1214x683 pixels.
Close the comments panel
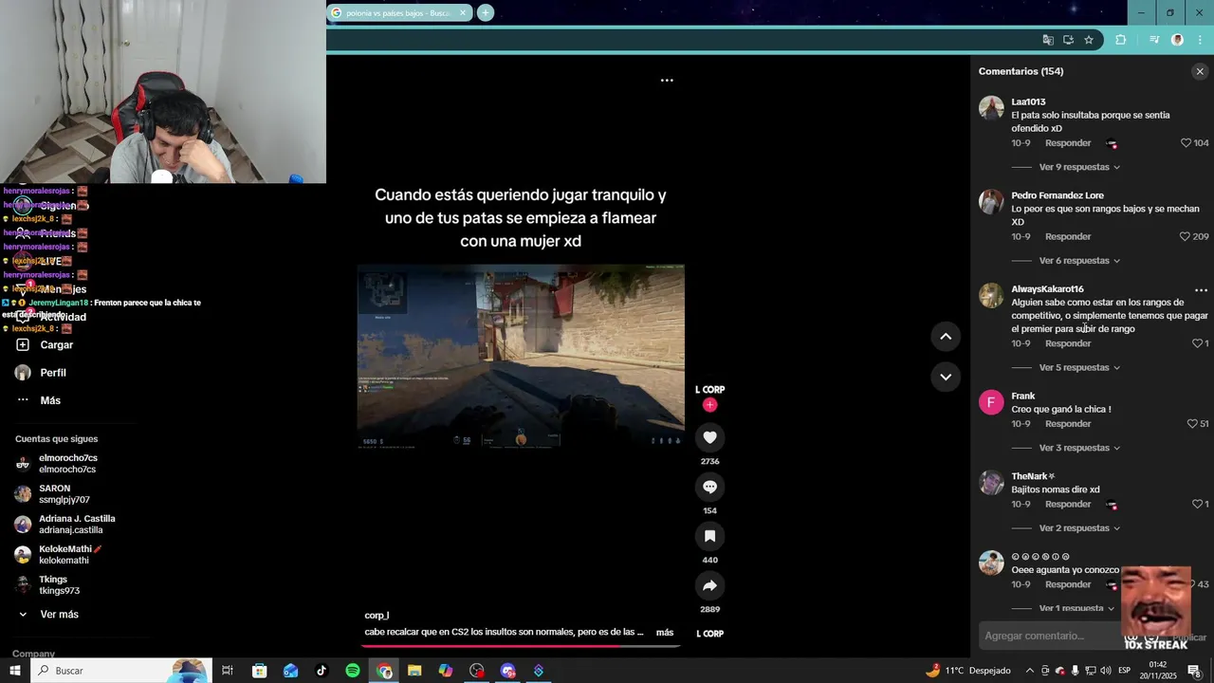[x=1200, y=71]
